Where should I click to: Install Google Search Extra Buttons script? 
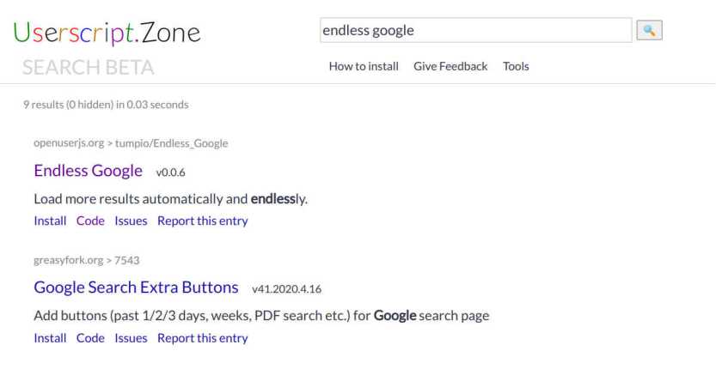point(50,338)
